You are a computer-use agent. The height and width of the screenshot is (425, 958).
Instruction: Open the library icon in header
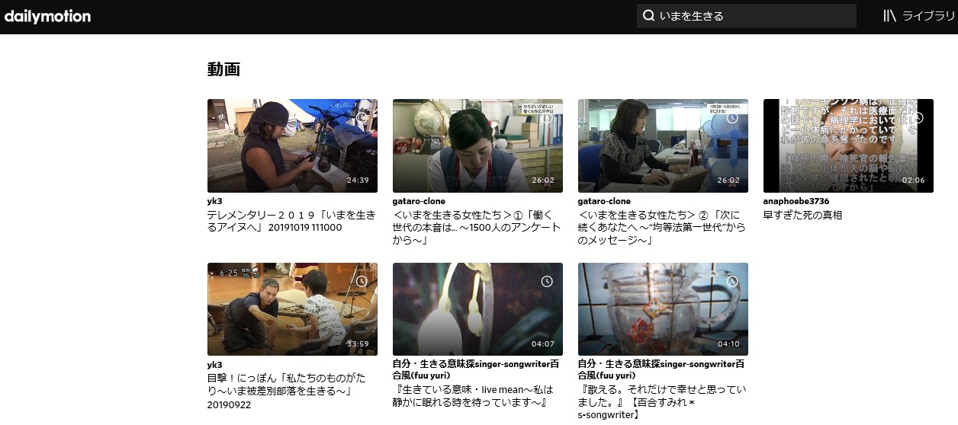[889, 16]
